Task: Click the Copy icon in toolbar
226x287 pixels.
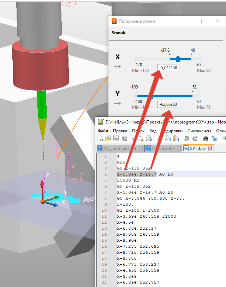Action: point(167,138)
